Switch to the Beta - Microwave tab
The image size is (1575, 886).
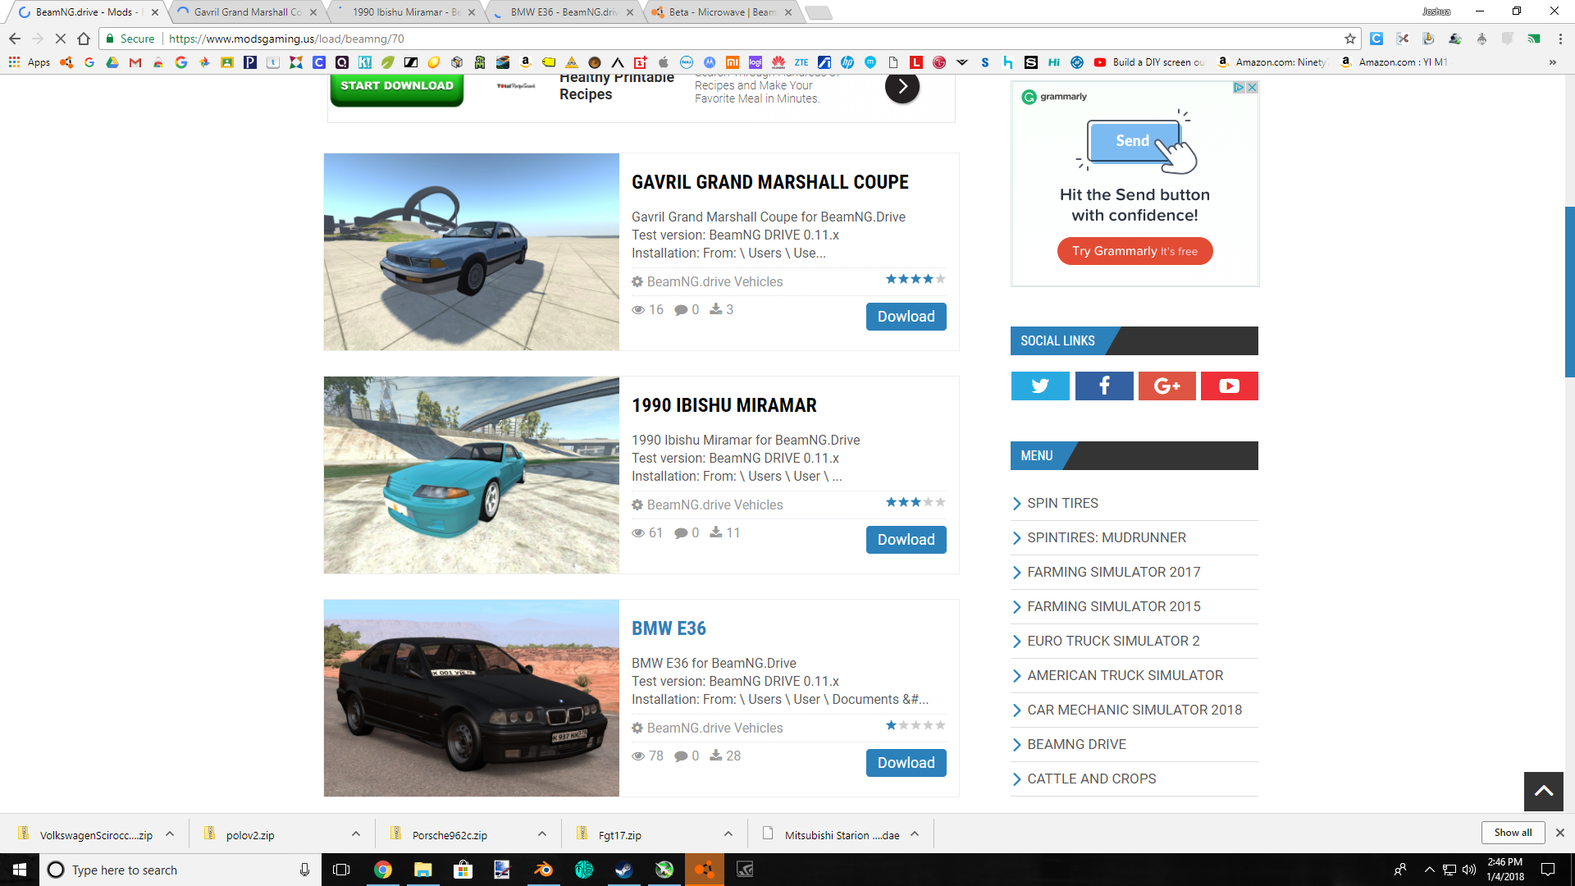point(722,12)
